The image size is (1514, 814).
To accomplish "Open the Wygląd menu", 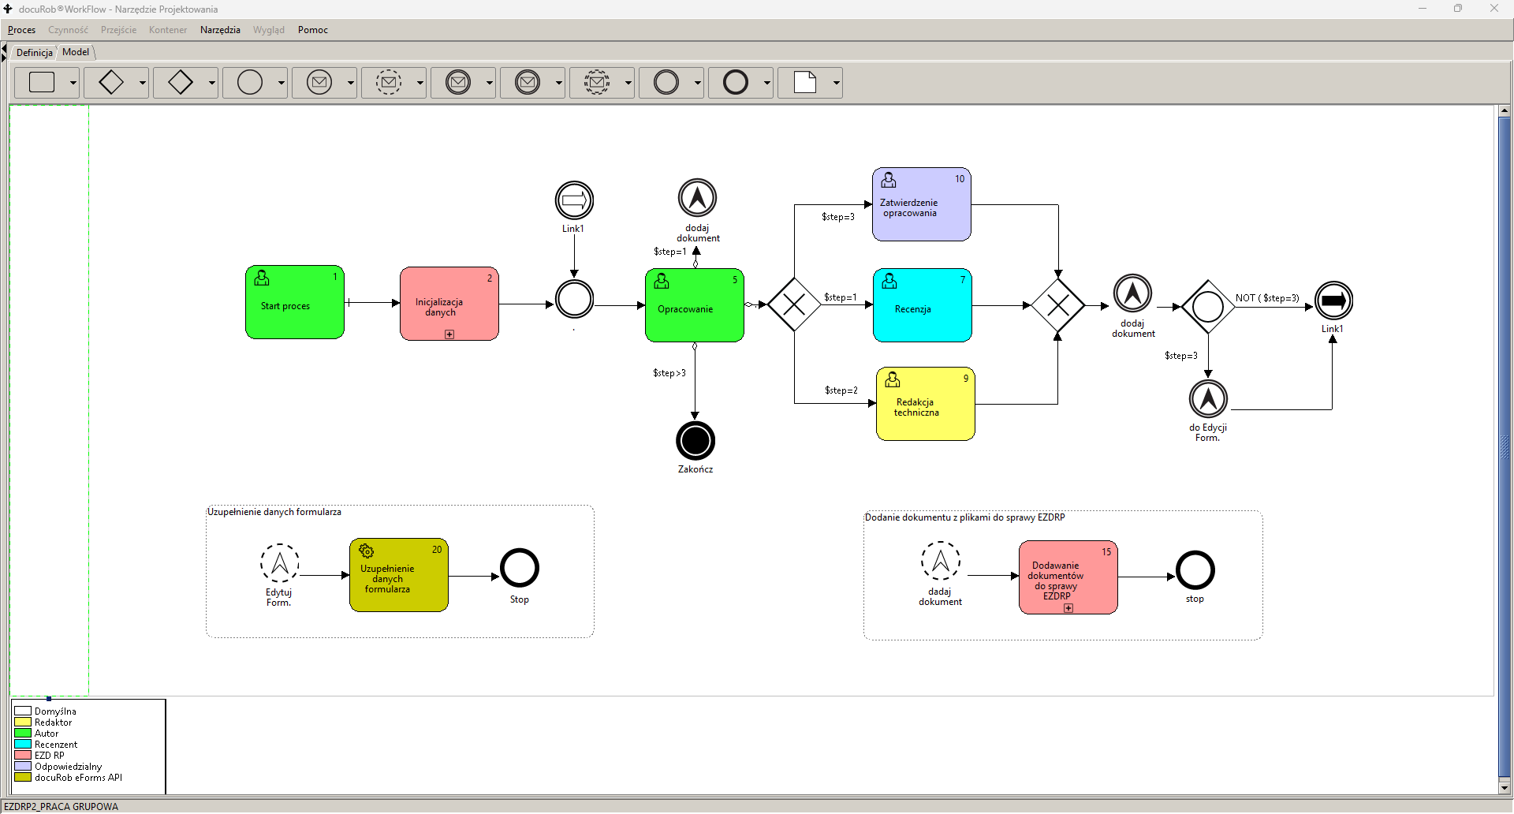I will coord(269,30).
